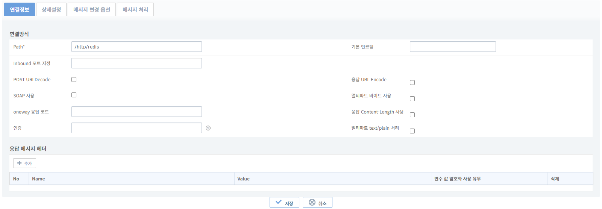Select the 메시지 처리 tab
Viewport: 602px width, 209px height.
click(135, 10)
